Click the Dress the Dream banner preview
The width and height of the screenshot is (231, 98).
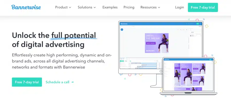click(x=157, y=43)
